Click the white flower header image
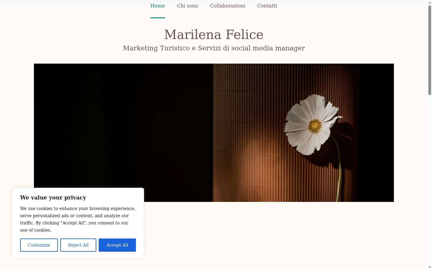This screenshot has width=432, height=270. coord(214,133)
